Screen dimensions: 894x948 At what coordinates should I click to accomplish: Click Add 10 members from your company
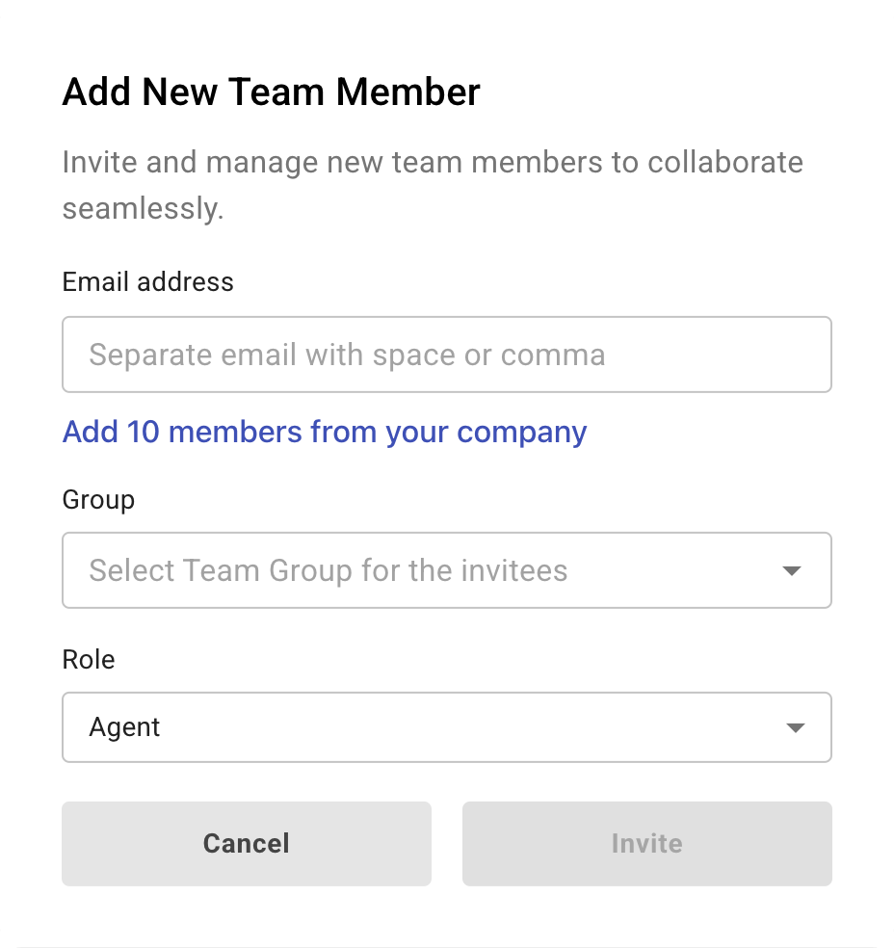324,432
